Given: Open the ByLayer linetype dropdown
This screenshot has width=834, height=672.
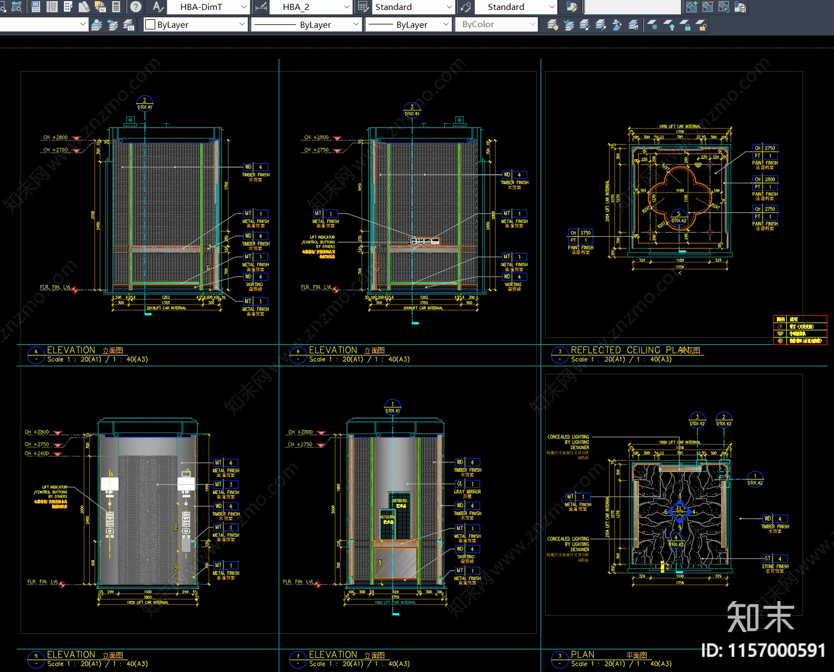Looking at the screenshot, I should point(356,24).
